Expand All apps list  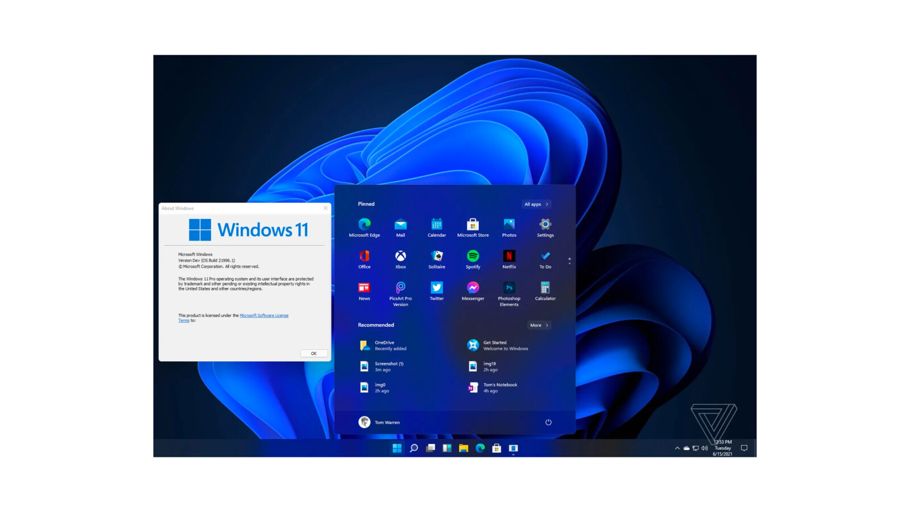536,204
